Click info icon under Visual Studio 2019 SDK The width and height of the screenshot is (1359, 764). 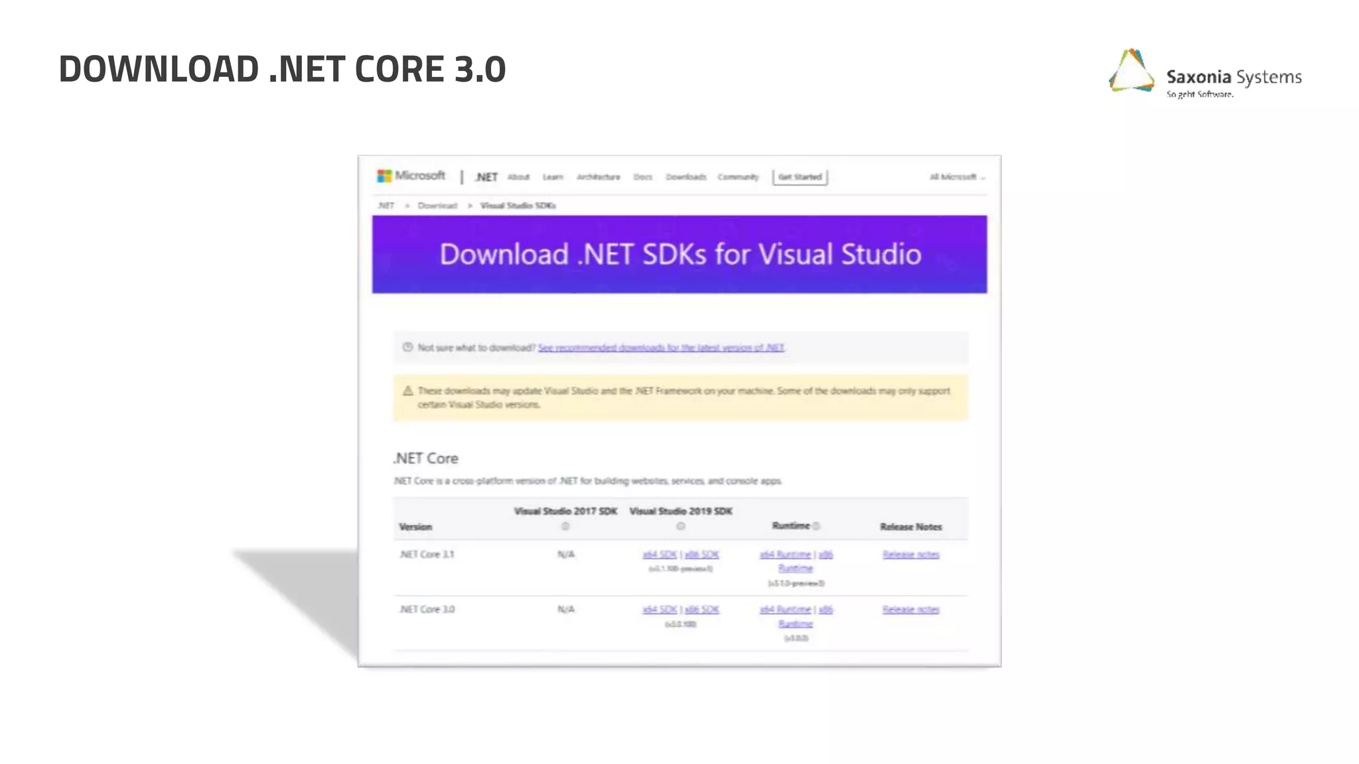click(680, 526)
